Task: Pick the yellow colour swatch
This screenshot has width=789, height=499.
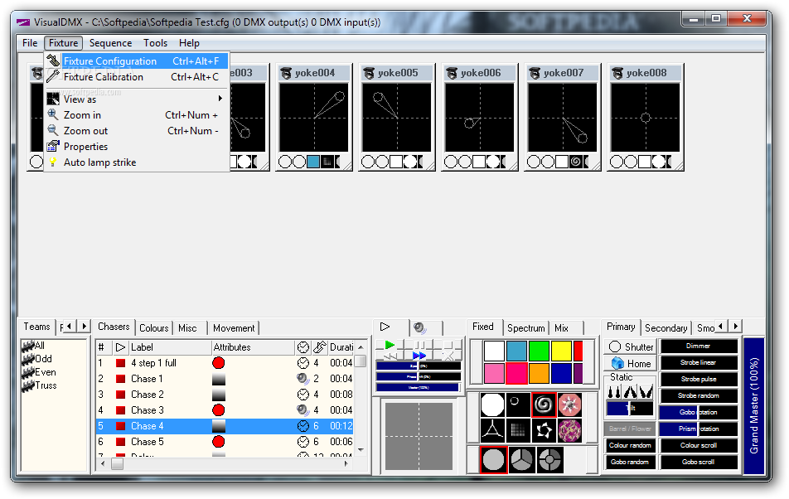Action: [x=561, y=351]
